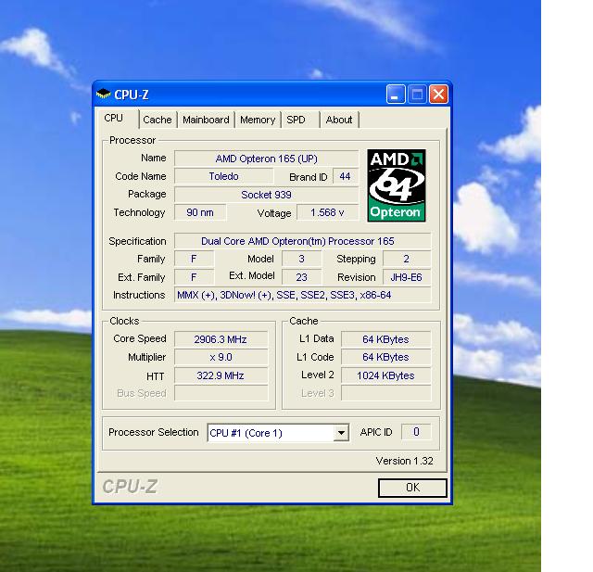
Task: Click the APIC ID value 0
Action: [416, 432]
